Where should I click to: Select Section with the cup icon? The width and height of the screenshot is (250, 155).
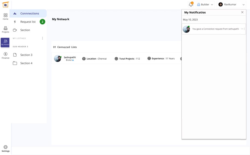tap(25, 30)
